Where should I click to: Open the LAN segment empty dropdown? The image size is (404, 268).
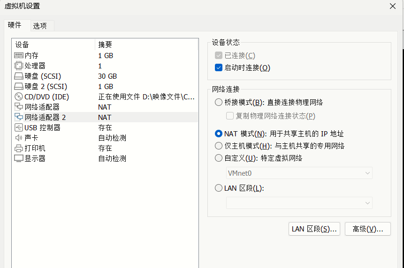click(299, 203)
